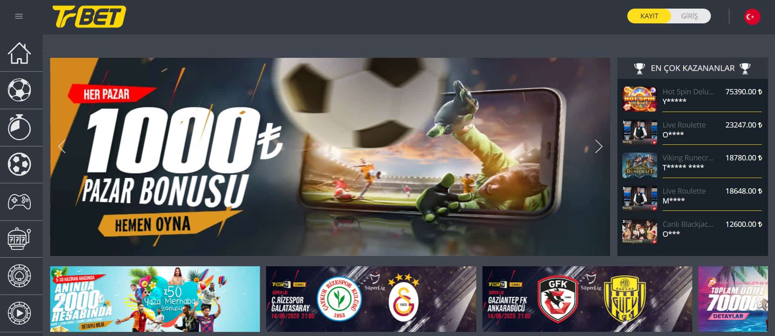Open the 777 slot machine icon
Viewport: 775px width, 336px height.
(x=19, y=239)
